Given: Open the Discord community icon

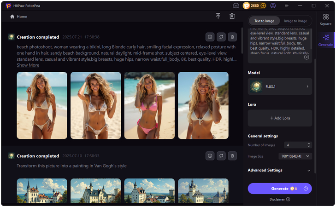Looking at the screenshot, I should tap(236, 6).
